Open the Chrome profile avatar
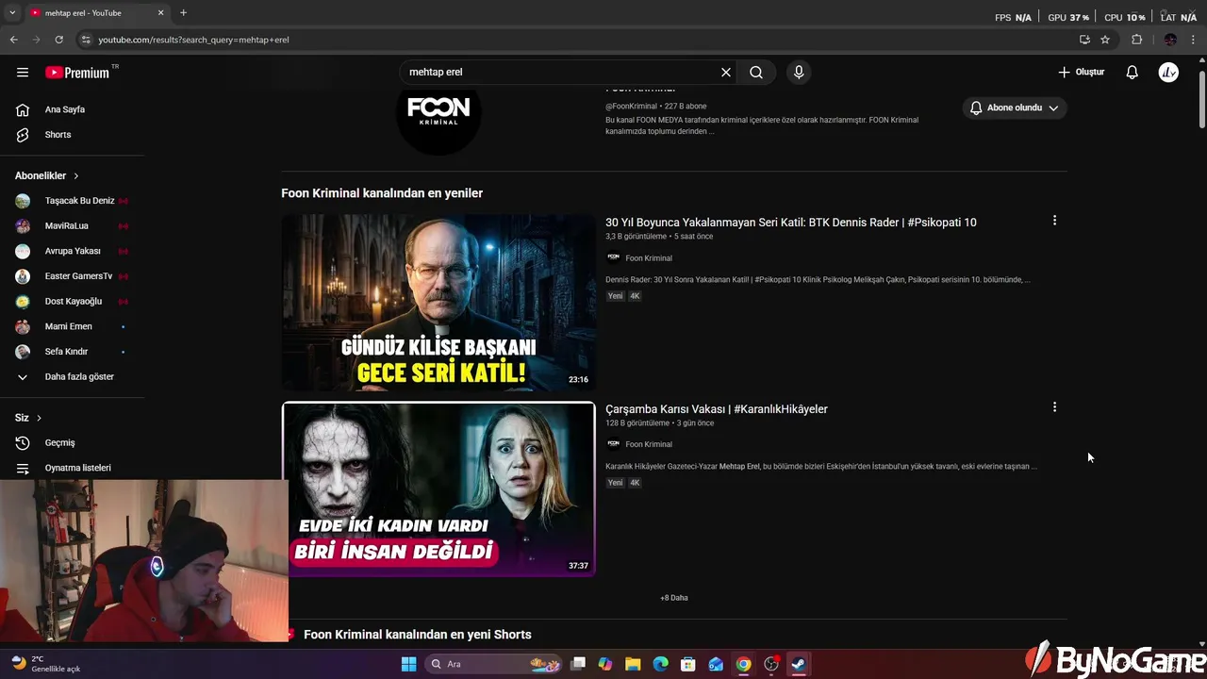The width and height of the screenshot is (1207, 679). click(x=1170, y=40)
